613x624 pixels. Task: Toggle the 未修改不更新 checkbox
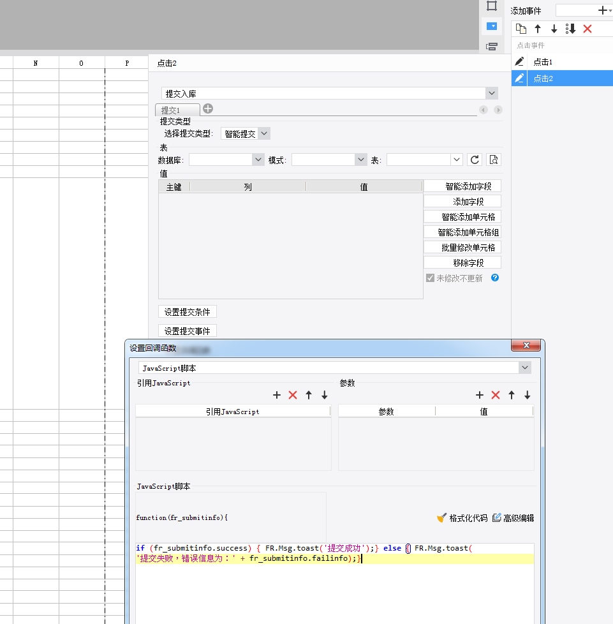click(430, 278)
